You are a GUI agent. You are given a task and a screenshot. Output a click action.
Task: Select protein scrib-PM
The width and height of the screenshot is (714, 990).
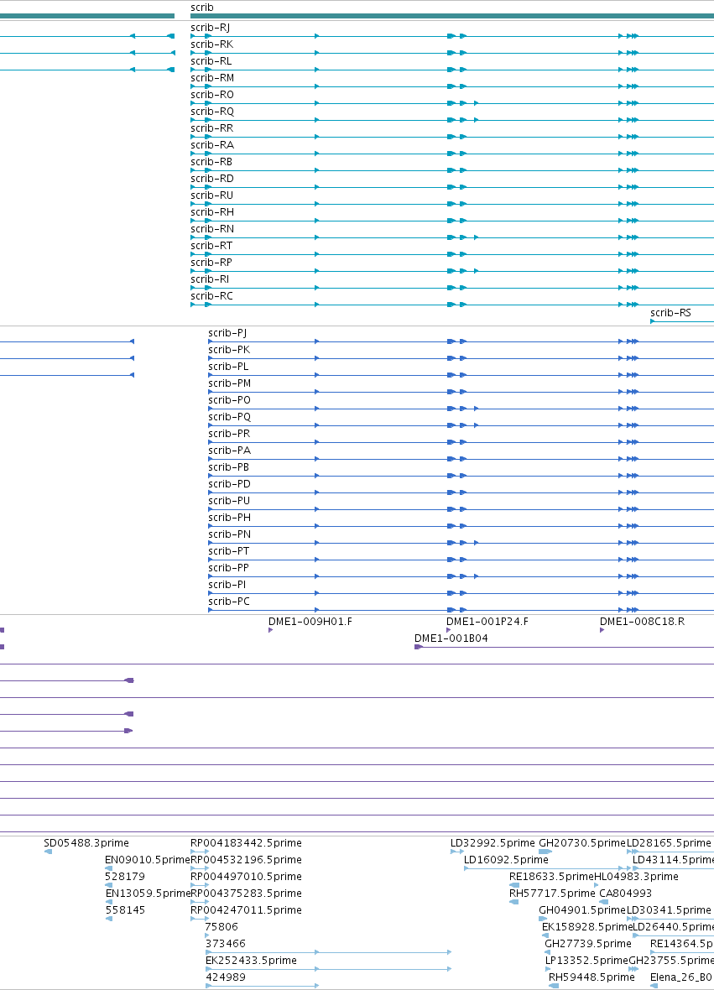pyautogui.click(x=229, y=383)
